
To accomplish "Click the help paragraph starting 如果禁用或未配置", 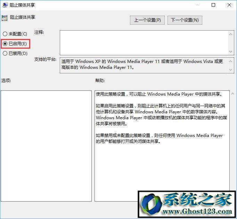I will [159, 138].
